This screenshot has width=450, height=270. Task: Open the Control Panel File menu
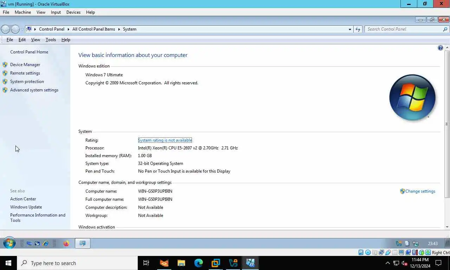tap(10, 40)
